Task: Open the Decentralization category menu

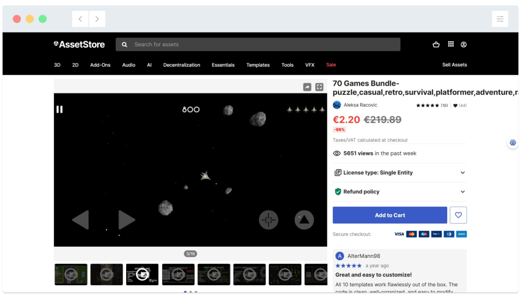Action: click(182, 65)
